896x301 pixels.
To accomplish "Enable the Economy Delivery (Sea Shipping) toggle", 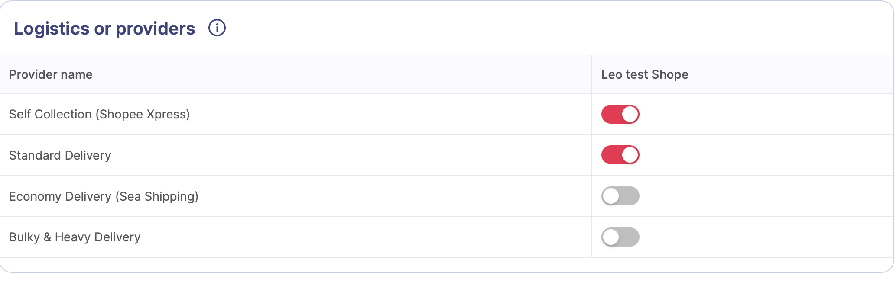I will 620,196.
